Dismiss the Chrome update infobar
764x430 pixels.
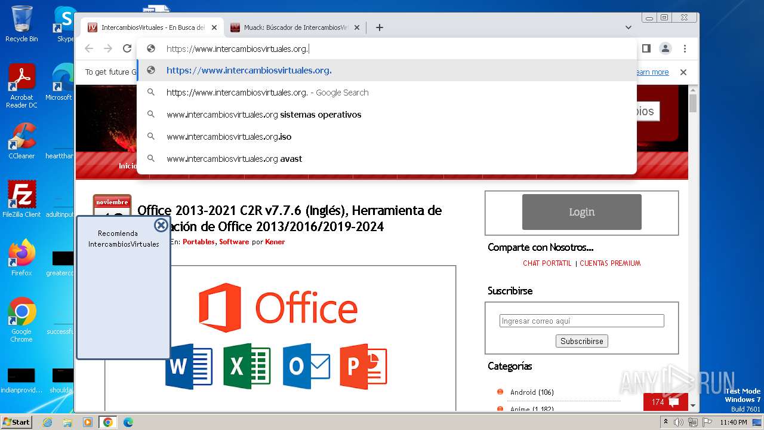(683, 72)
